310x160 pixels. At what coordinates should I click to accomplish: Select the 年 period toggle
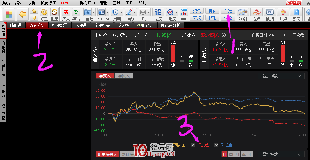(250, 154)
